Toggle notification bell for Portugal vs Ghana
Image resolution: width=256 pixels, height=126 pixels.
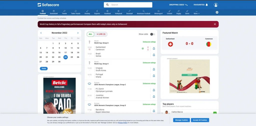(x=154, y=76)
